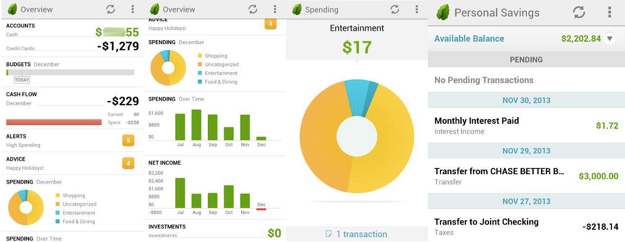Expand the Available Balance dropdown arrow
Screen dimensions: 625x242
coord(610,39)
